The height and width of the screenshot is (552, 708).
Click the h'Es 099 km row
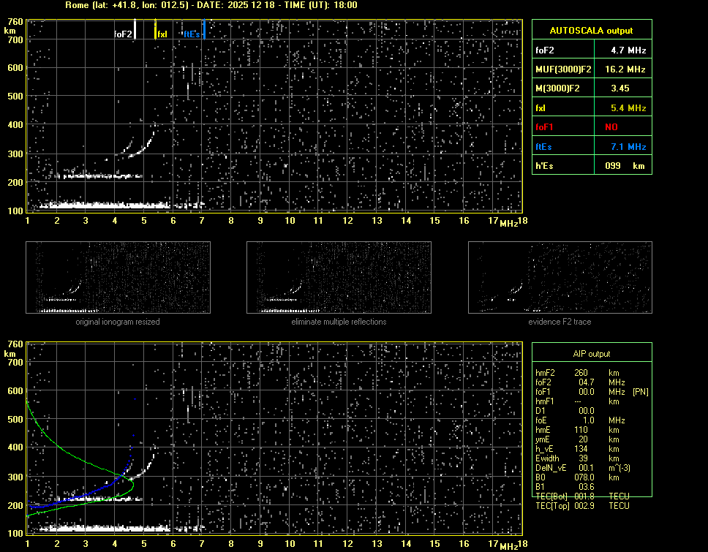(x=591, y=166)
